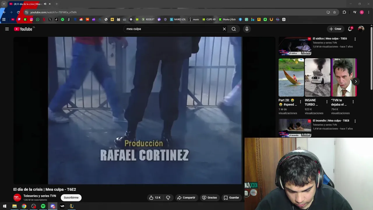Screen dimensions: 373x210
Task: Open the Windows Start menu
Action: 5,206
